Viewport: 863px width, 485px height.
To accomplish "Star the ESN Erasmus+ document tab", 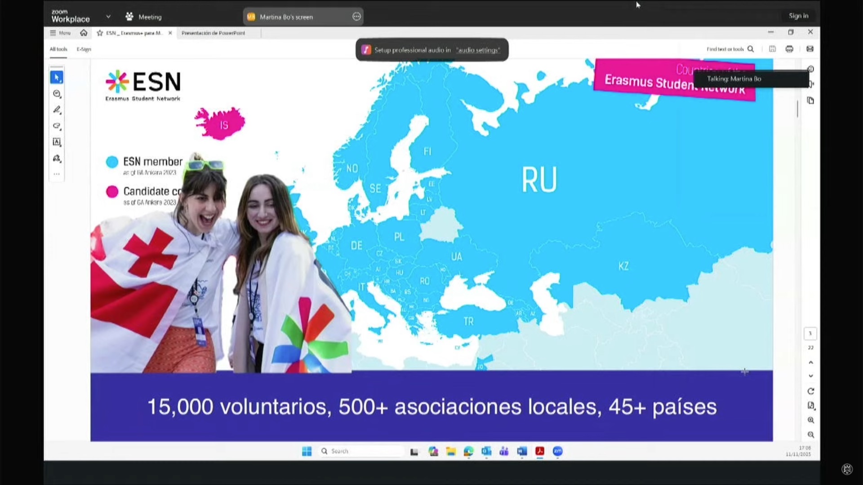I will click(100, 33).
